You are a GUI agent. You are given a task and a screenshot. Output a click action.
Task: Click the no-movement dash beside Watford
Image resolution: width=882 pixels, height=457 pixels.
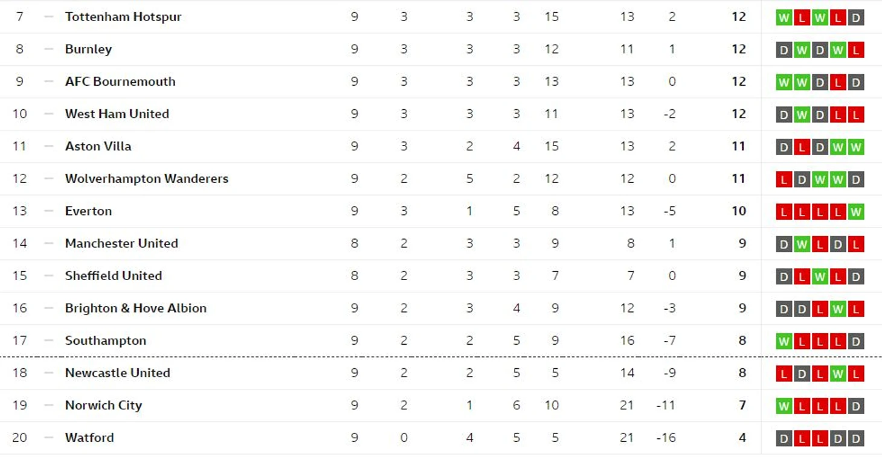[49, 438]
